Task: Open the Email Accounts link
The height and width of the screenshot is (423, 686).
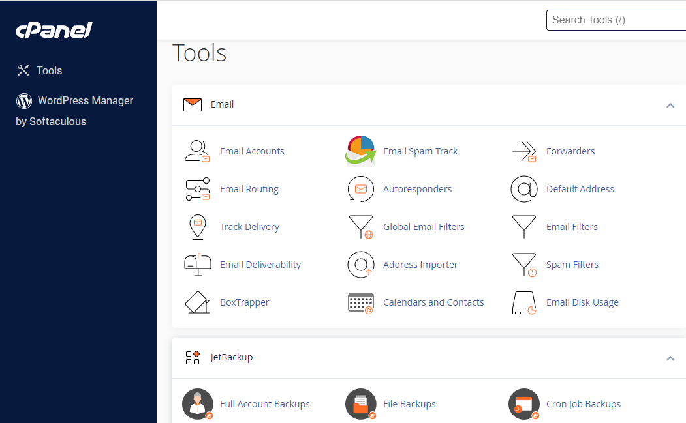Action: tap(252, 151)
